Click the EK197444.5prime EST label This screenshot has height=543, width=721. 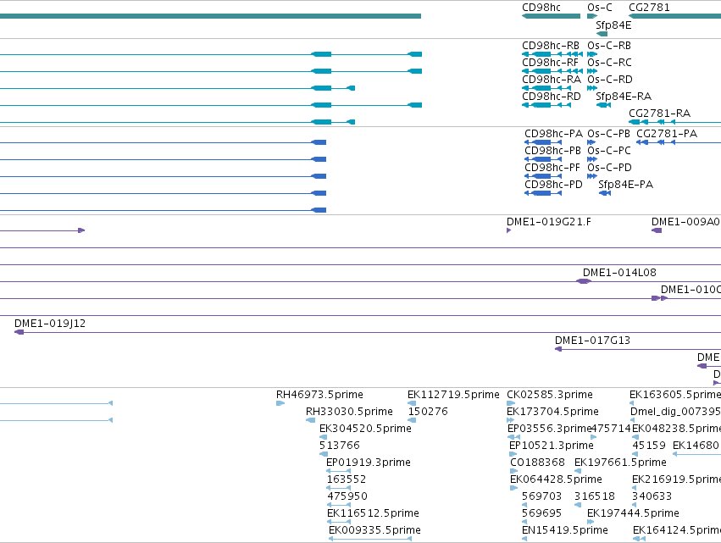(633, 513)
